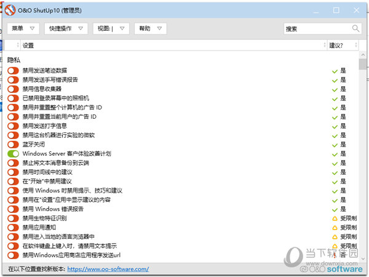Toggle 禁用 Windows 错误报告 switch
The width and height of the screenshot is (369, 277).
[x=13, y=209]
